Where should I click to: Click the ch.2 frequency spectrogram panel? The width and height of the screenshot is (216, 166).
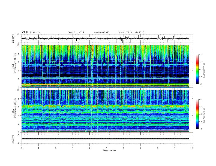[x=105, y=111]
